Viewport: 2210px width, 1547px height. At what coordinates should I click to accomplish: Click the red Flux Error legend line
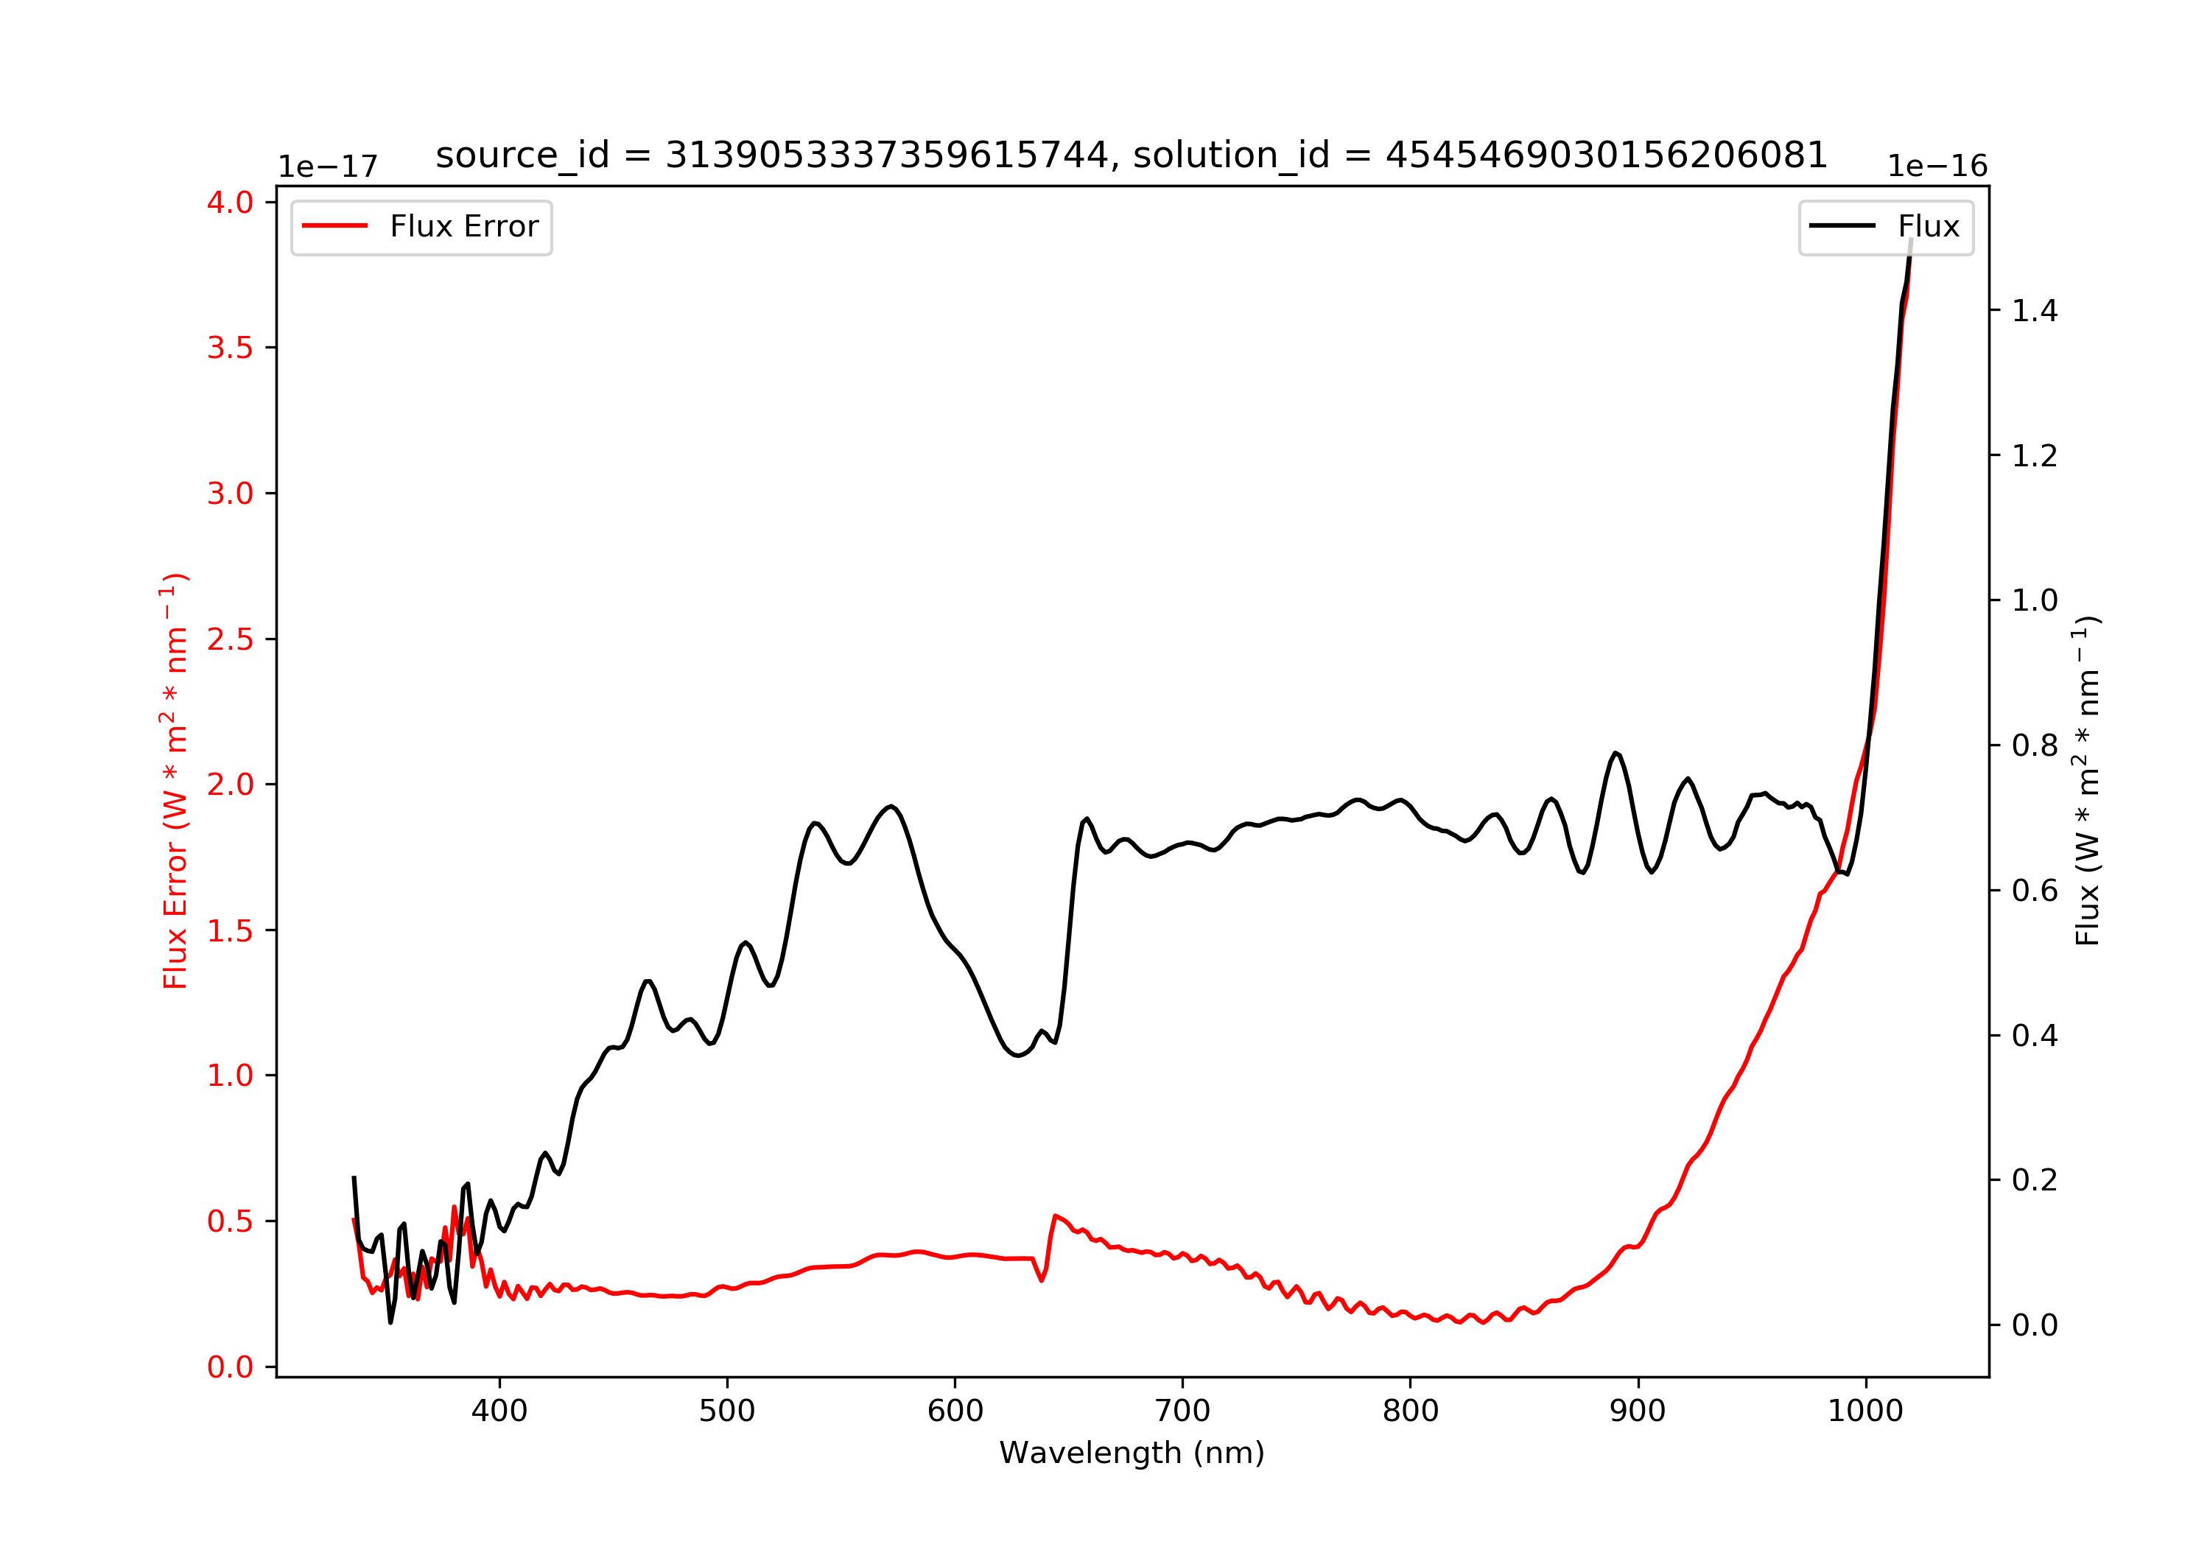click(x=335, y=226)
